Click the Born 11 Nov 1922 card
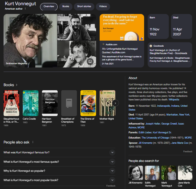The height and width of the screenshot is (189, 196). click(x=158, y=27)
